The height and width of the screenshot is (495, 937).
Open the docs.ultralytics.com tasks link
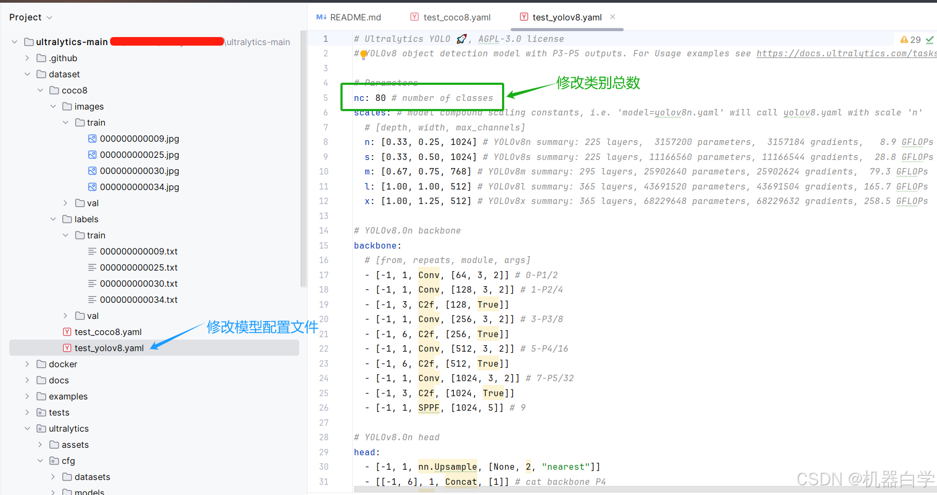point(846,54)
